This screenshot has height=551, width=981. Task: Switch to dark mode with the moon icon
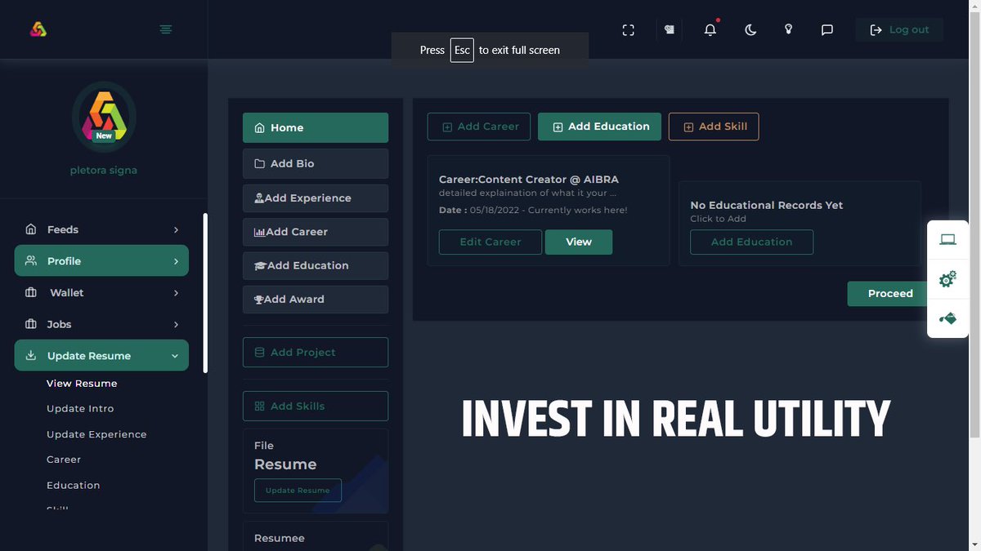pyautogui.click(x=750, y=30)
